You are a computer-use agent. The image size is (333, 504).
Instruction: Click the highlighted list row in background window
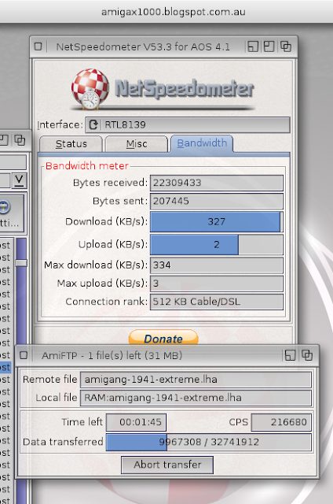click(x=5, y=368)
